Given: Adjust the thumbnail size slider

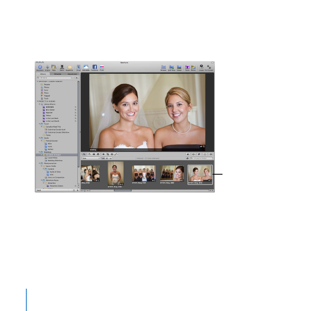Looking at the screenshot, I should pyautogui.click(x=85, y=191).
